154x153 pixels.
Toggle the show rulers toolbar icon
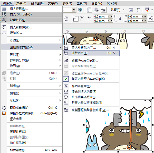click(x=90, y=10)
